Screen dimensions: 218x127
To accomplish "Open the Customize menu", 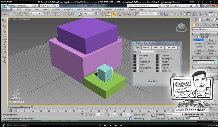I will point(120,10).
